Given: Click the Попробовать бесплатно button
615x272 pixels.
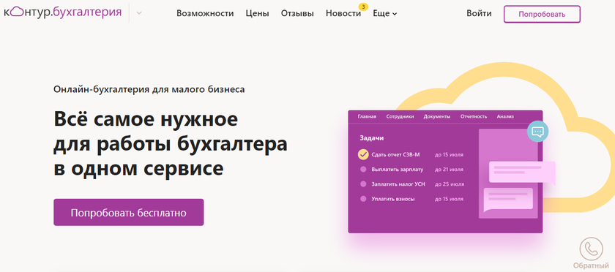Looking at the screenshot, I should click(129, 213).
